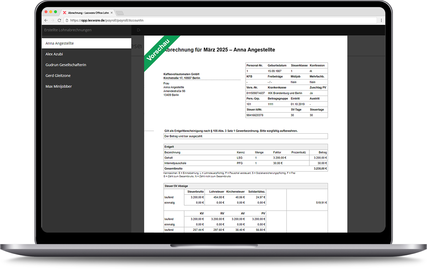427x270 pixels.
Task: Click the yellow macOS minimize button
Action: coord(51,12)
